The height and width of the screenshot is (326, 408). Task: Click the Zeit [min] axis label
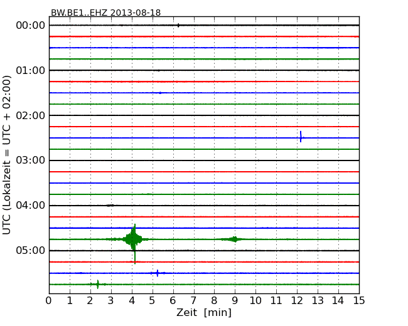[204, 312]
